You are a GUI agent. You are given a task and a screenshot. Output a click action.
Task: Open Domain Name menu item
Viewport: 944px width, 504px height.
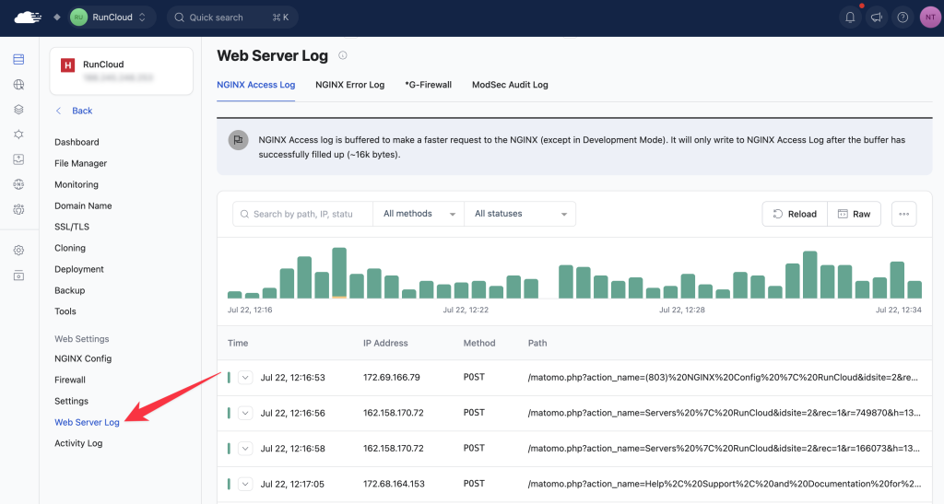[83, 205]
